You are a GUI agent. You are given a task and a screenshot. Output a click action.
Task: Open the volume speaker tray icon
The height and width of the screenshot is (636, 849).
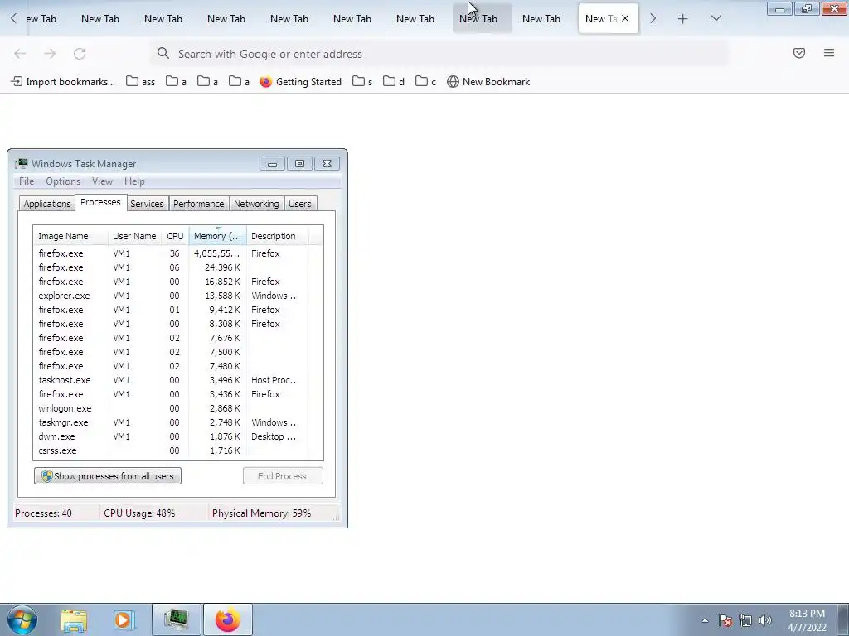click(x=765, y=620)
